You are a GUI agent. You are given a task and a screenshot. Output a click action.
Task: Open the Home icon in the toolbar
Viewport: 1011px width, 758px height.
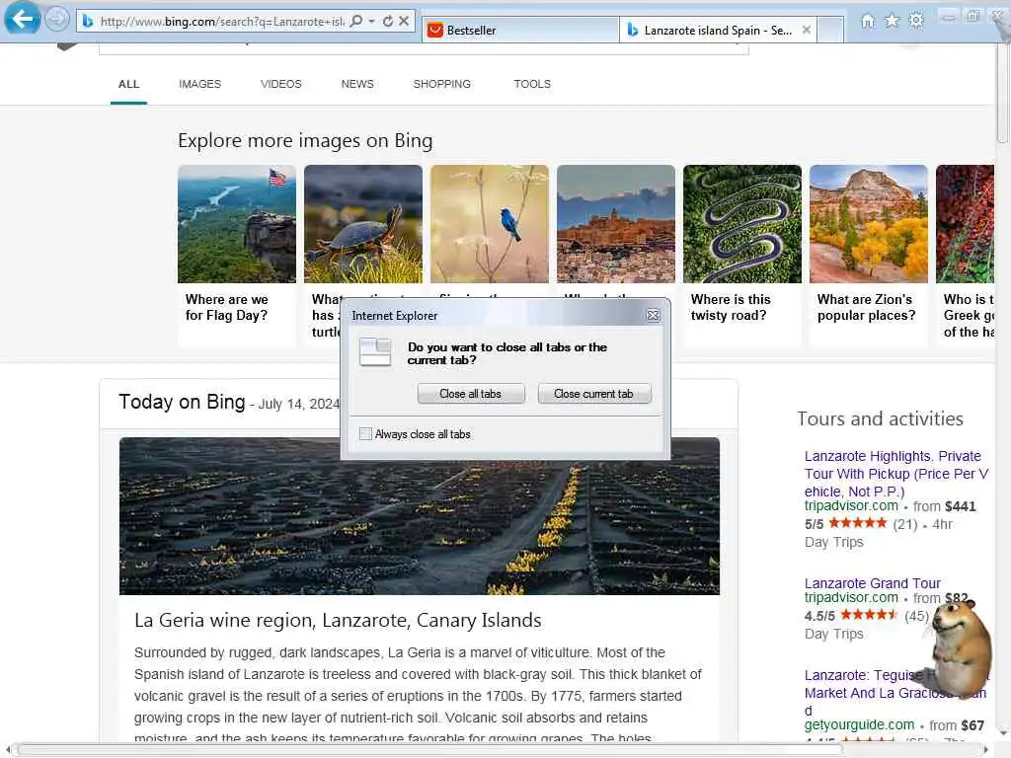click(x=868, y=22)
